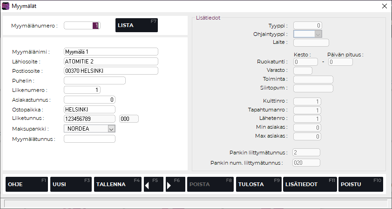Click the next record arrow (F6)
This screenshot has height=209, width=392.
(175, 184)
